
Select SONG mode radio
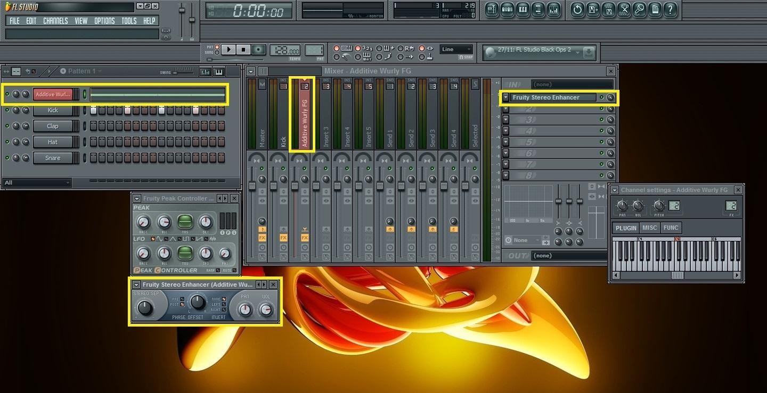[x=217, y=52]
